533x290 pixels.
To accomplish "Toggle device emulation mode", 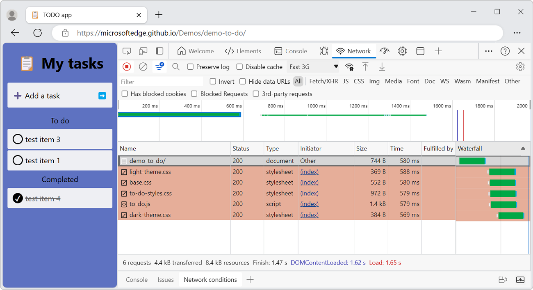I will pyautogui.click(x=143, y=51).
